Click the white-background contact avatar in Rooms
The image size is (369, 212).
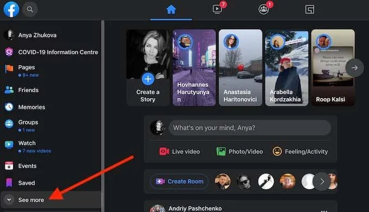pyautogui.click(x=266, y=182)
